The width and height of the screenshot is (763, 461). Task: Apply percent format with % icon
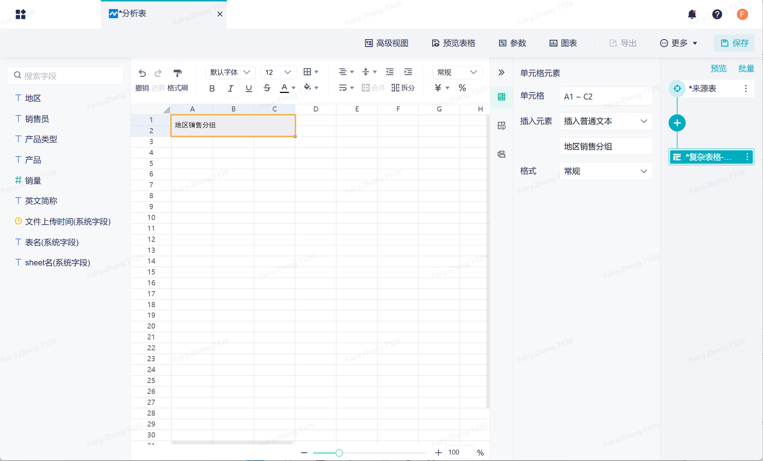pos(462,88)
